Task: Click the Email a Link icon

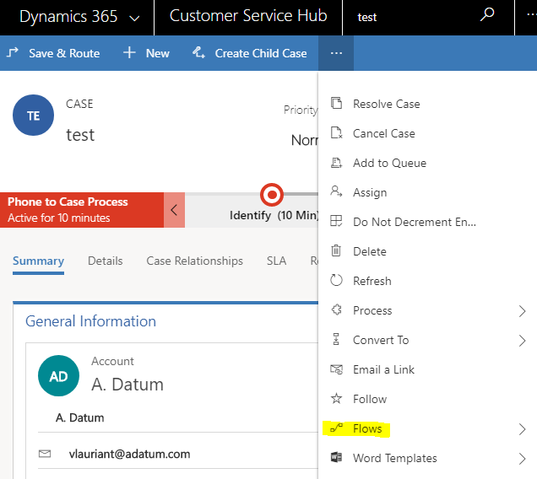Action: (336, 369)
